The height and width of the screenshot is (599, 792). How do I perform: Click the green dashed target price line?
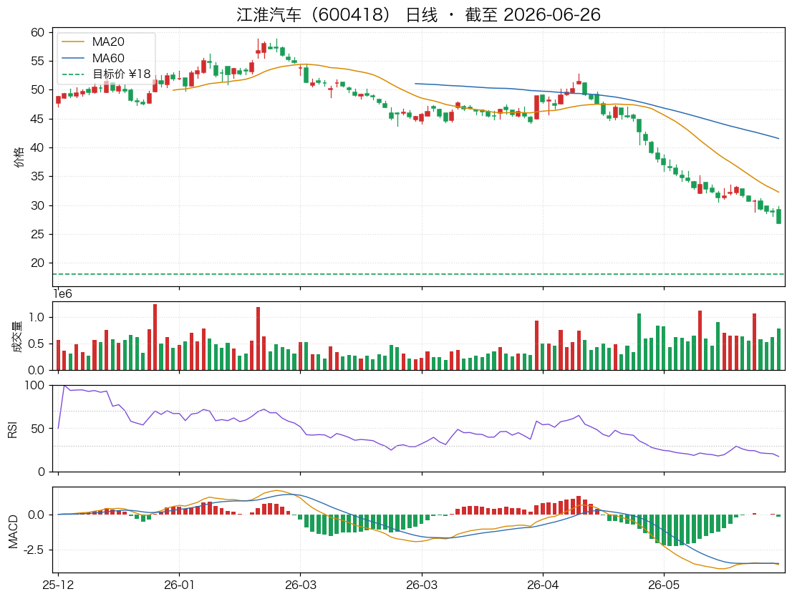(418, 274)
